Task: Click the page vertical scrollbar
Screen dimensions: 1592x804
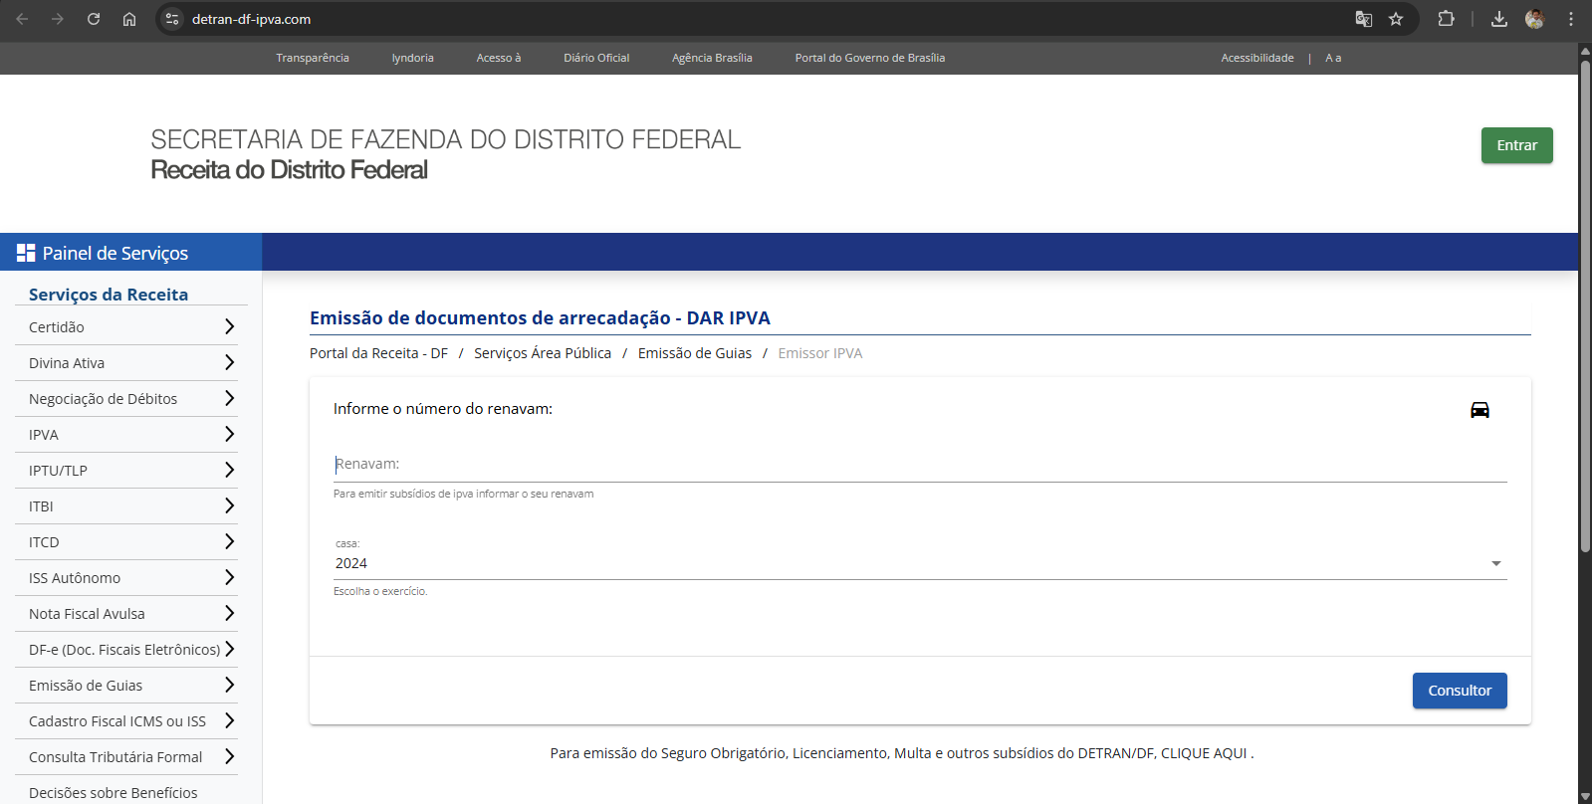Action: pos(1585,299)
